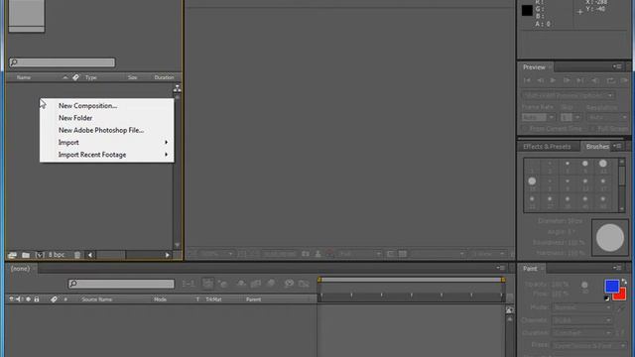Click the trash delete icon in Project panel
The height and width of the screenshot is (357, 635).
(77, 255)
